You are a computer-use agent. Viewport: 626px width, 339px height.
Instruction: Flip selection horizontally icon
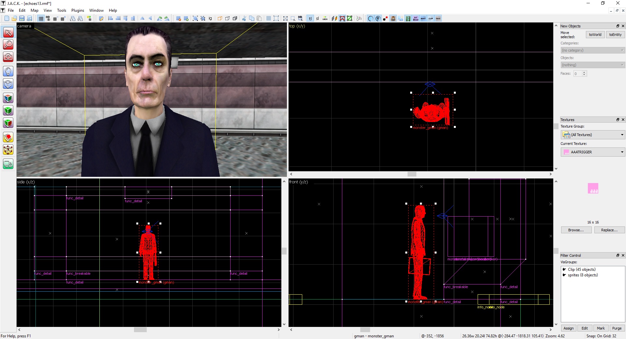coord(142,18)
